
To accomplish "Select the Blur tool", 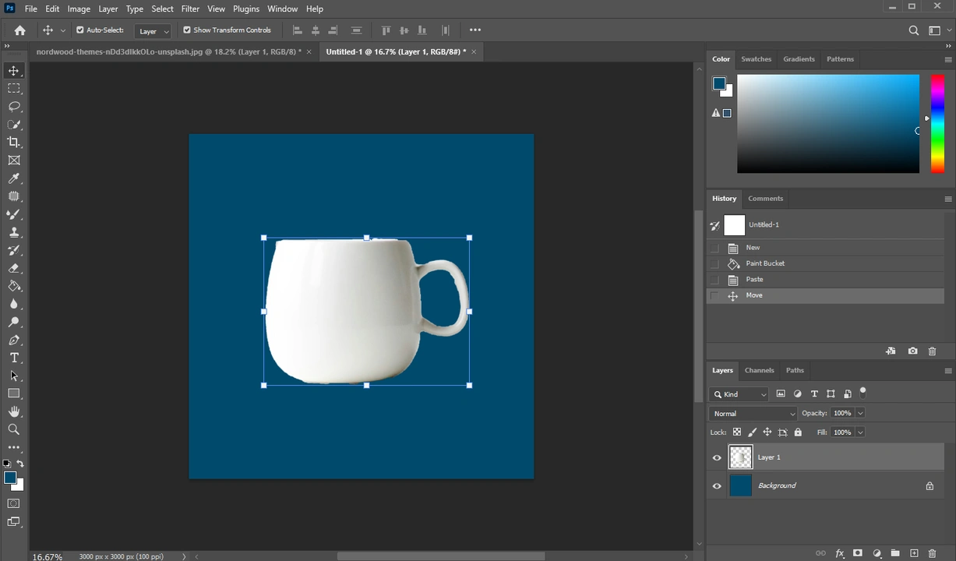I will (14, 304).
